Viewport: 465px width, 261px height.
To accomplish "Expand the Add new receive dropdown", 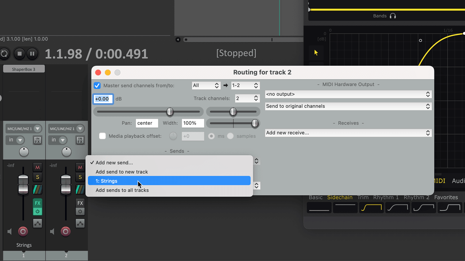I will (x=348, y=133).
